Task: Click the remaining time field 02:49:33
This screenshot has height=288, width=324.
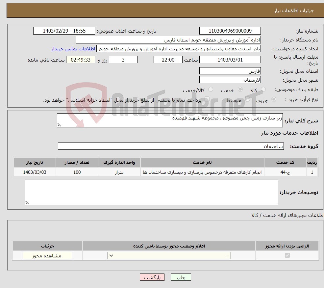Action: click(x=81, y=60)
